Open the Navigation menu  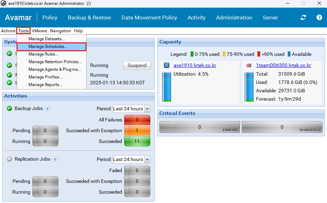[x=61, y=31]
